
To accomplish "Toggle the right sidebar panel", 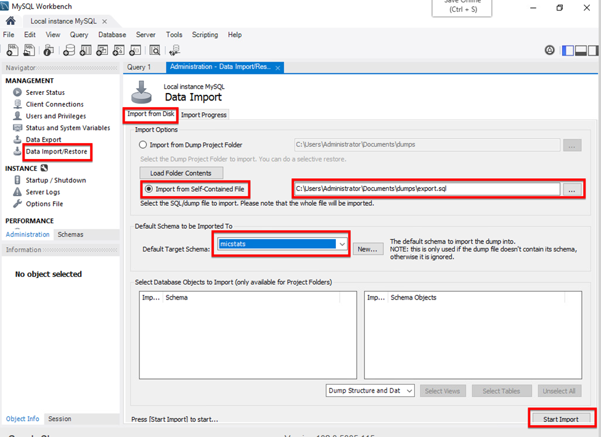I will (593, 50).
